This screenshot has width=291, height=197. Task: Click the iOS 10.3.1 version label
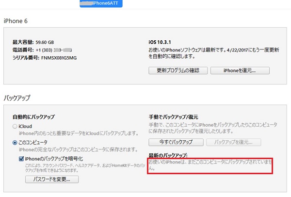pos(160,42)
